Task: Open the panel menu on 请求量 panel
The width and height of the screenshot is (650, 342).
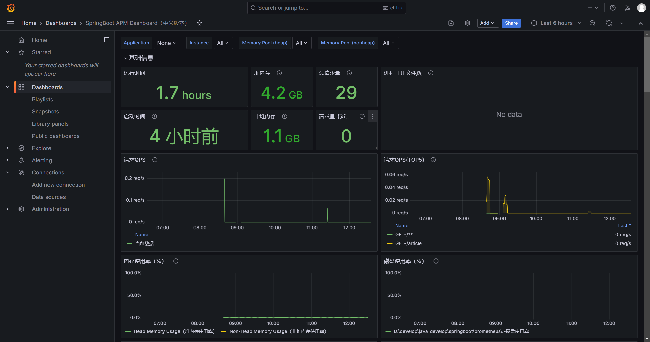Action: (x=372, y=116)
